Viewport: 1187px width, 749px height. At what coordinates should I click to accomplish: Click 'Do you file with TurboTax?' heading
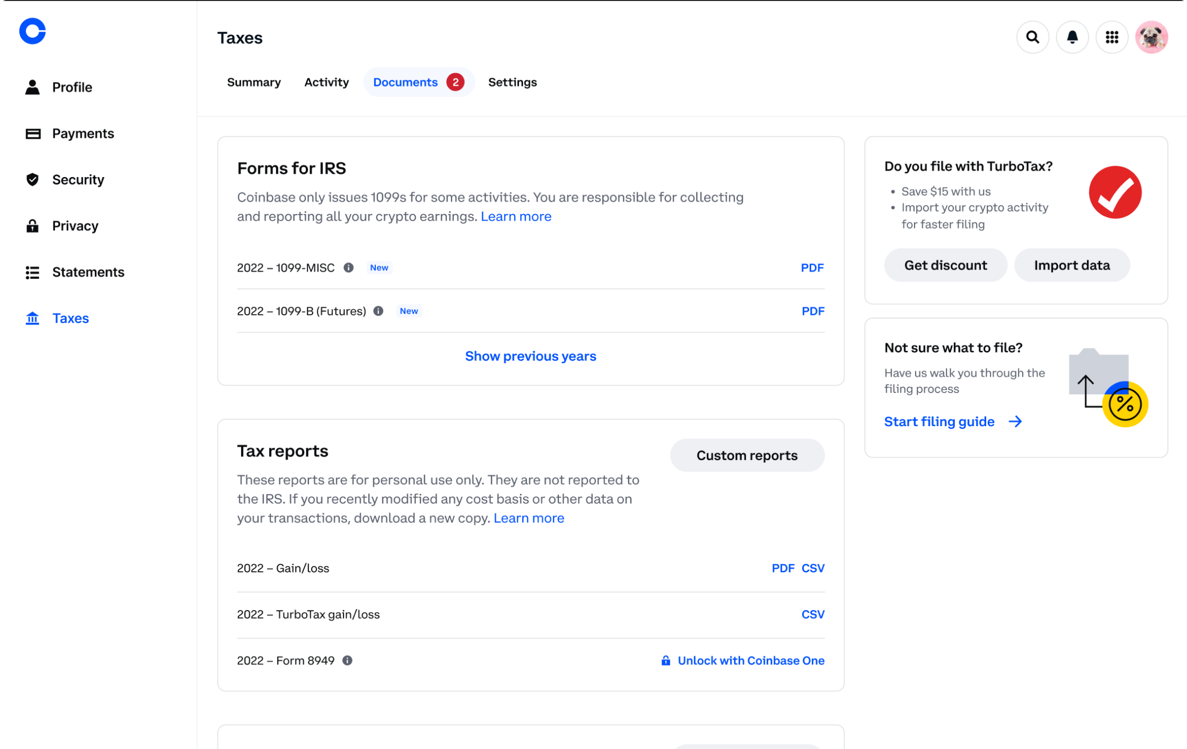pyautogui.click(x=968, y=166)
